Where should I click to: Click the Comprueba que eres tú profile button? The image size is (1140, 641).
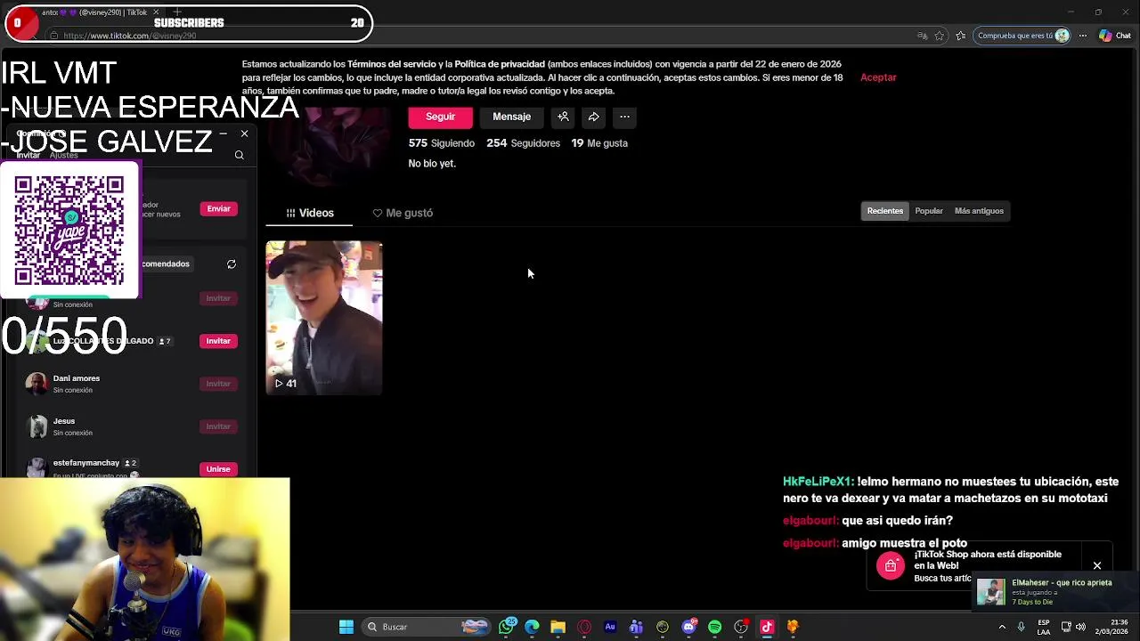(x=1023, y=36)
